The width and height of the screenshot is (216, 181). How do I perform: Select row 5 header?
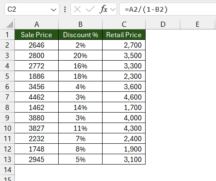(x=7, y=76)
